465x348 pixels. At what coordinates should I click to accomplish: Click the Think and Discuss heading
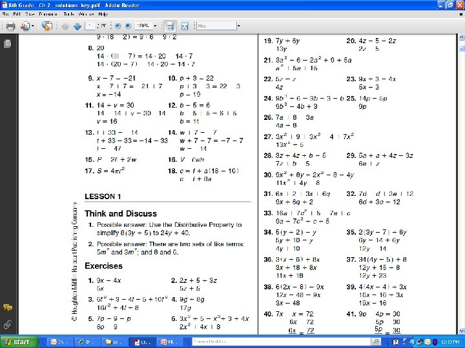coord(121,214)
